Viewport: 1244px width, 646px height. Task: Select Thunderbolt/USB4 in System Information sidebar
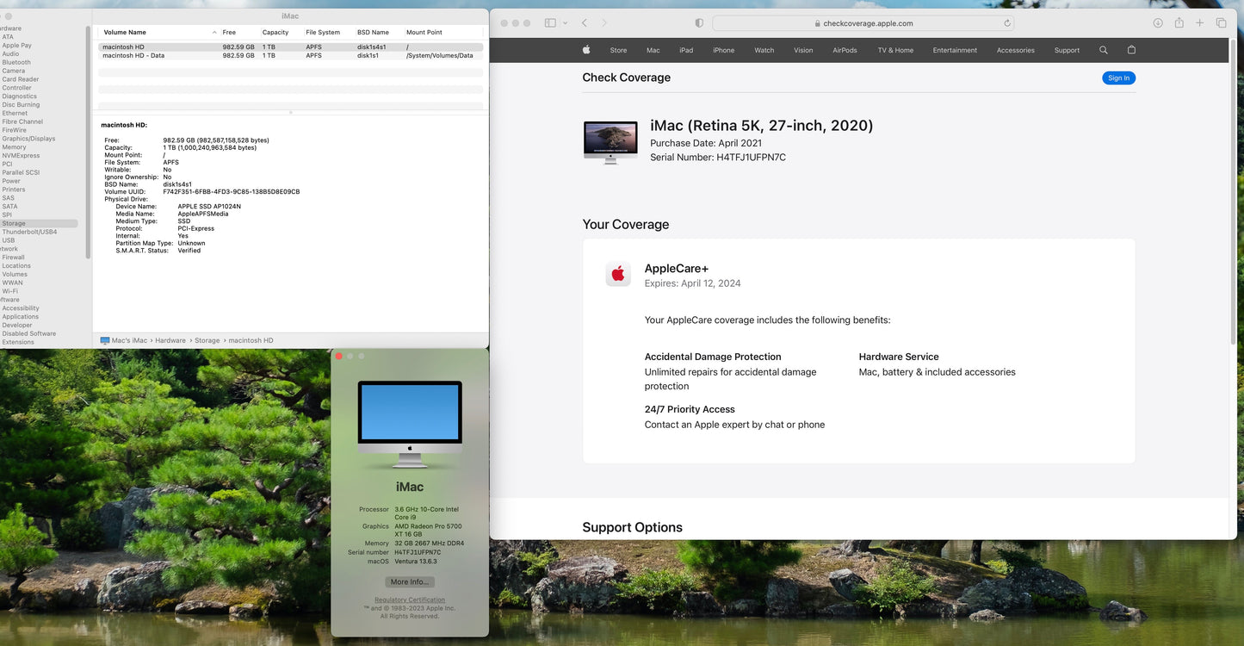32,231
